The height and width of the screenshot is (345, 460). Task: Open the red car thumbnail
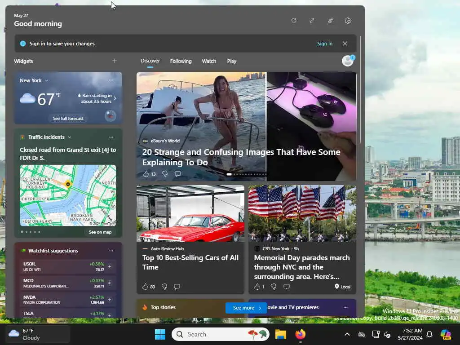pyautogui.click(x=190, y=213)
